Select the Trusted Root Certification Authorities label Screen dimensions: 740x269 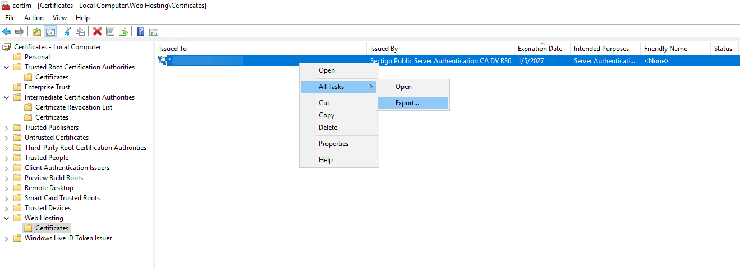80,67
